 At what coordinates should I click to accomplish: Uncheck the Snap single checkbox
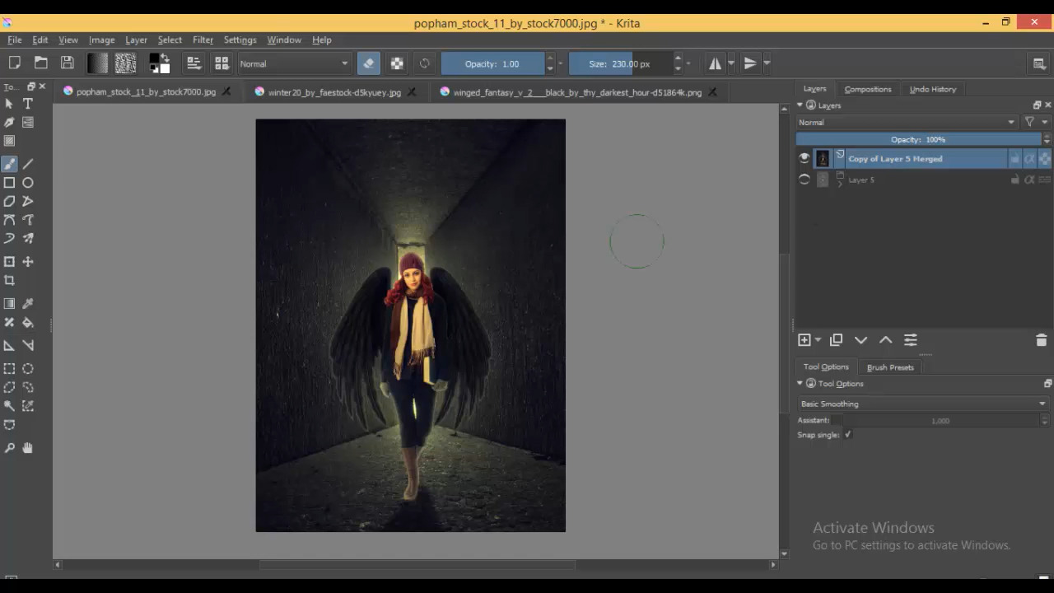tap(847, 435)
